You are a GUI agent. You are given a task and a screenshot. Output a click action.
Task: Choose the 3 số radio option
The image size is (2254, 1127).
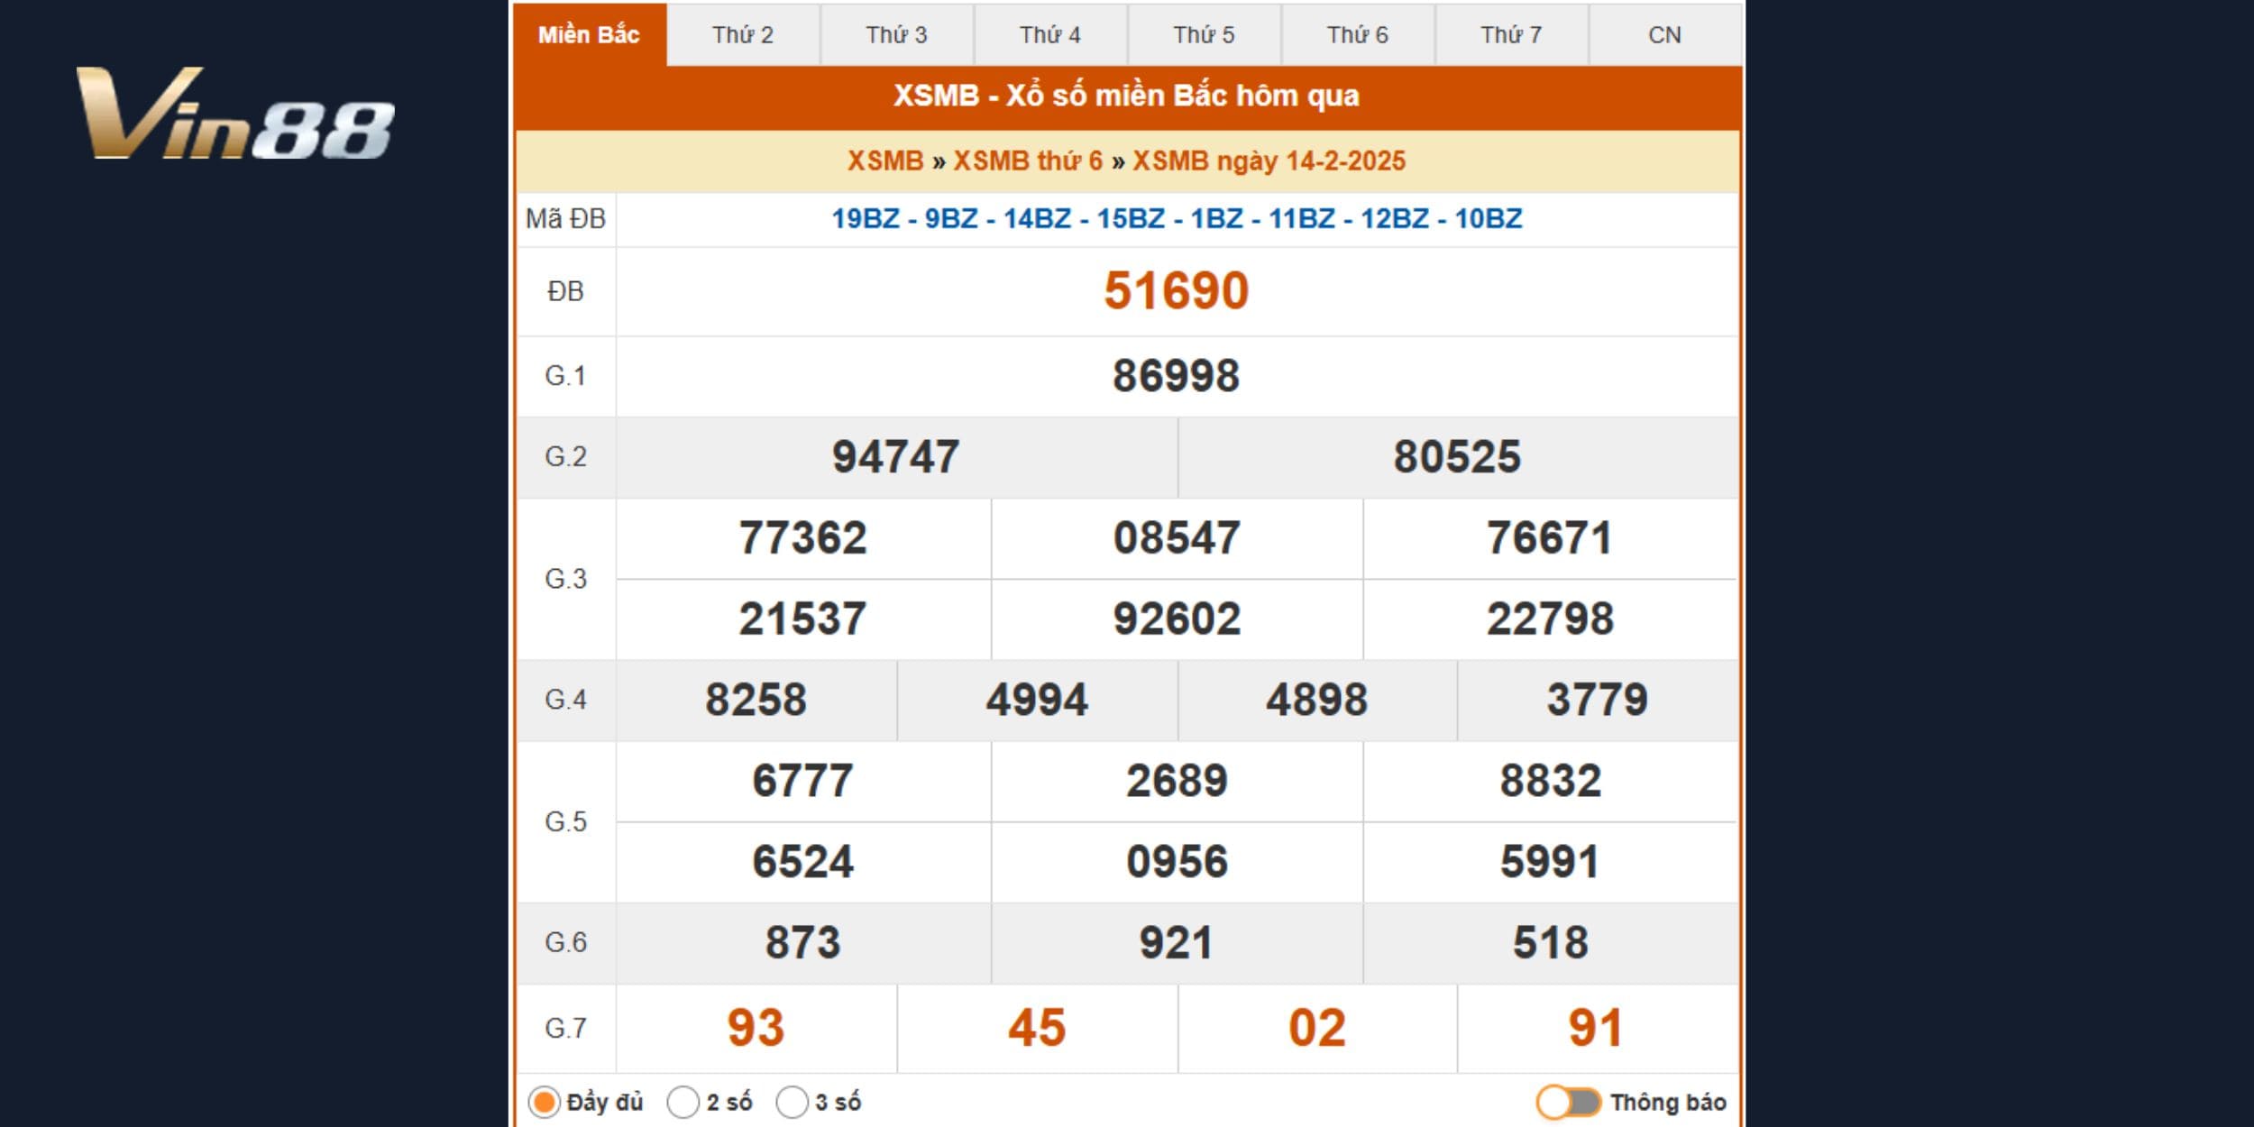792,1102
